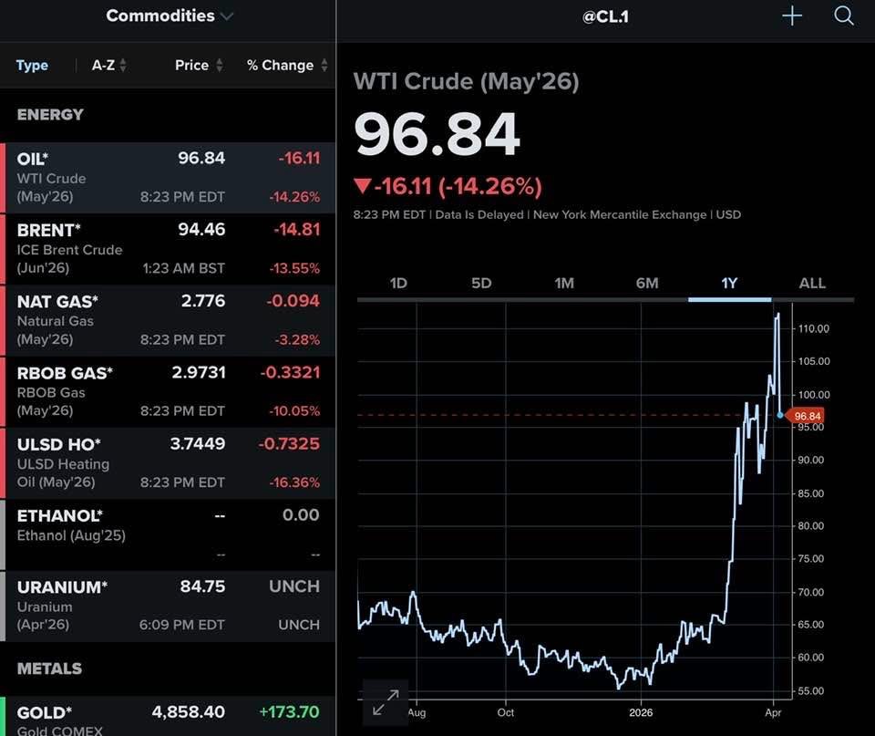875x736 pixels.
Task: Open the WTI Crude OIL row
Action: coord(168,178)
